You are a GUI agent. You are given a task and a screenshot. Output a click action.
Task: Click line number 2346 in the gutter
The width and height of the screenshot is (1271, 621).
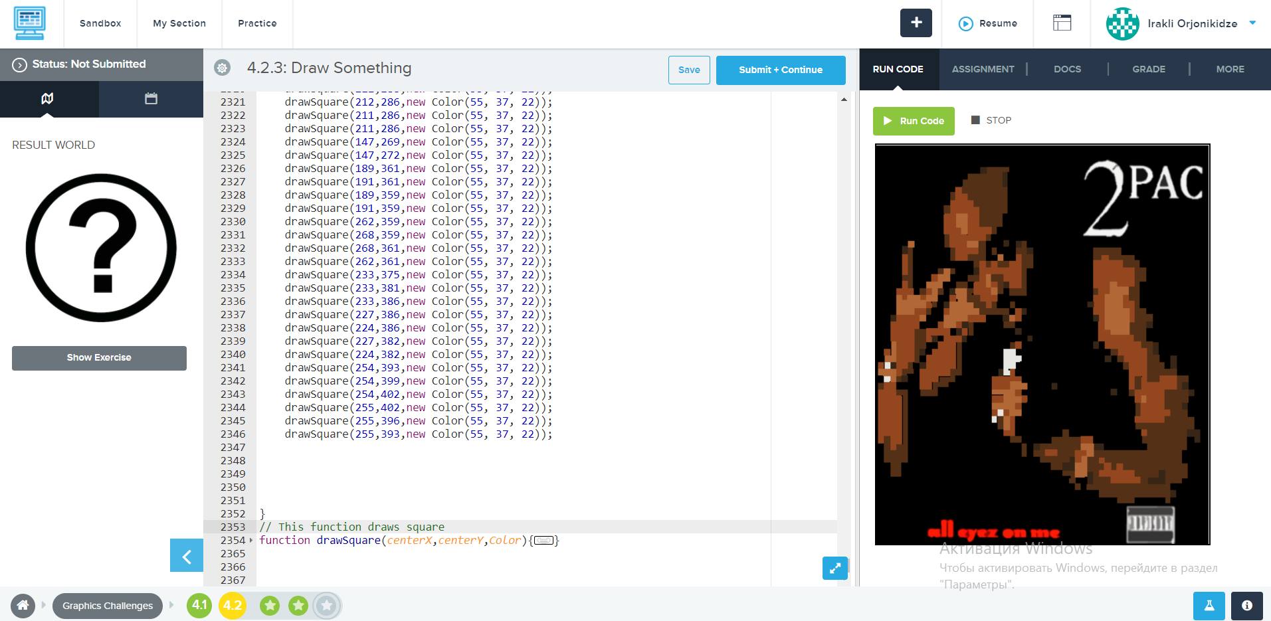(233, 434)
